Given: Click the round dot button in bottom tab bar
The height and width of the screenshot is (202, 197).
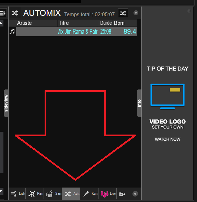Looking at the screenshot, I should [135, 194].
